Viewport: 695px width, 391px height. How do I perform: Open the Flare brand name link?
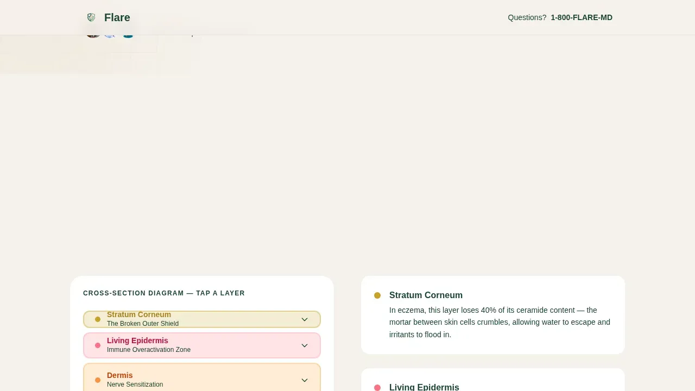[x=117, y=17]
